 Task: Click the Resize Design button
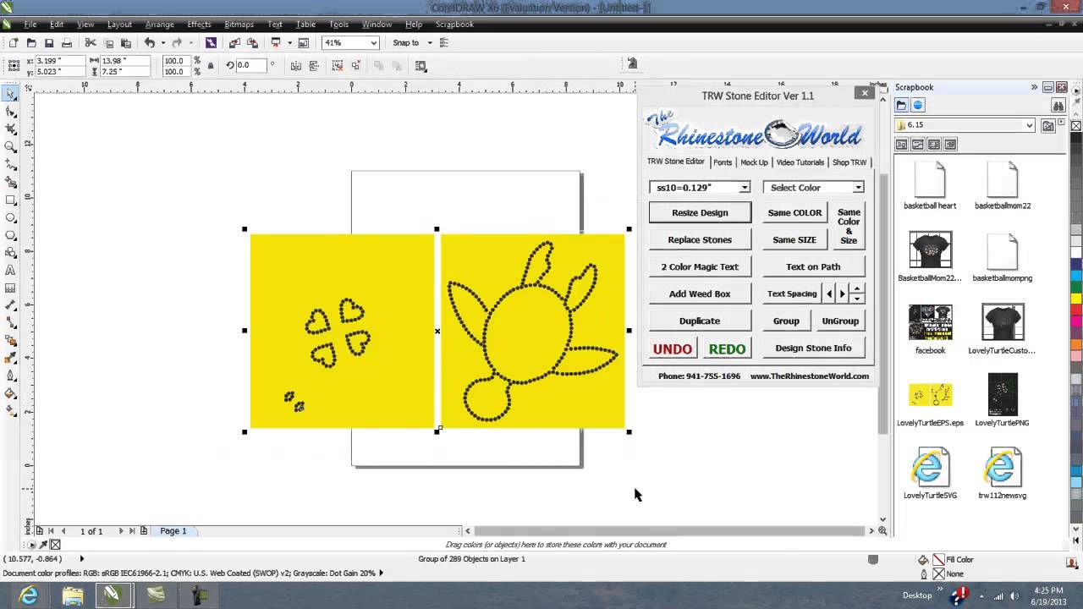tap(700, 212)
